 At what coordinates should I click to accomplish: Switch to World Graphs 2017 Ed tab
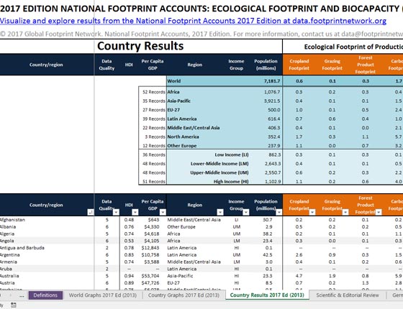click(x=102, y=295)
